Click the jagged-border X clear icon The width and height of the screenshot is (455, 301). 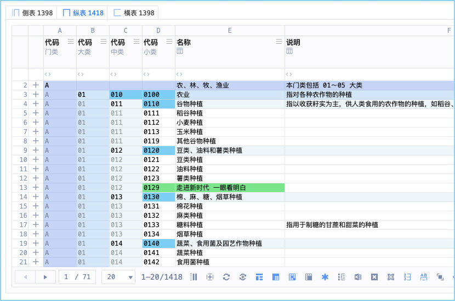(391, 277)
